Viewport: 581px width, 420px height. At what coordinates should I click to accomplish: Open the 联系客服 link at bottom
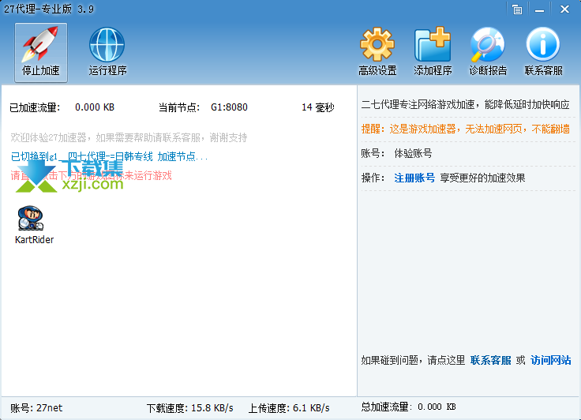pyautogui.click(x=490, y=360)
